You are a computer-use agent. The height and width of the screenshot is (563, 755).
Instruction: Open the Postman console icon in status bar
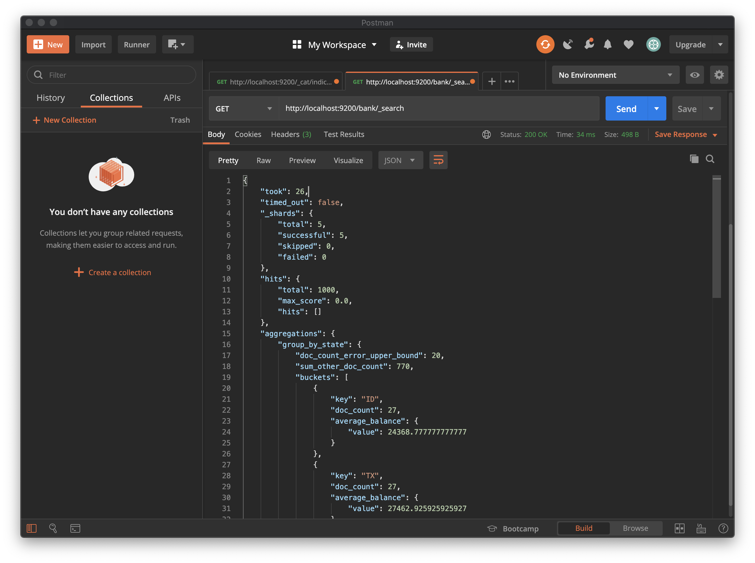pyautogui.click(x=75, y=528)
